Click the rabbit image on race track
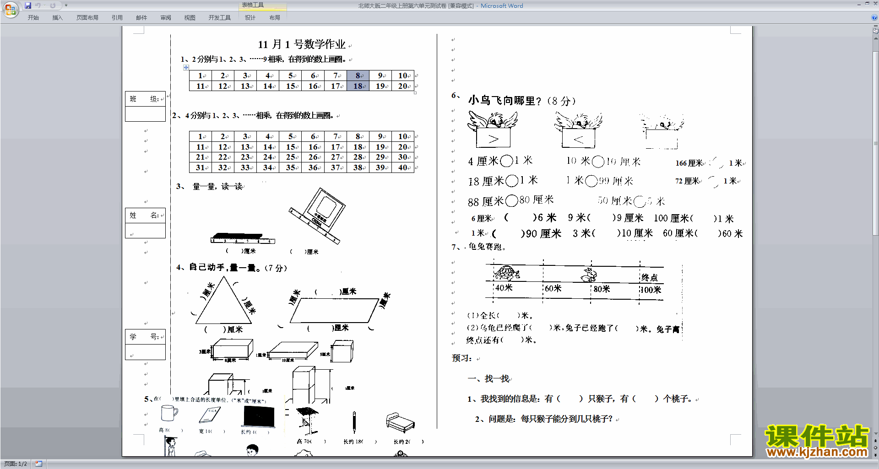This screenshot has height=469, width=879. 589,275
